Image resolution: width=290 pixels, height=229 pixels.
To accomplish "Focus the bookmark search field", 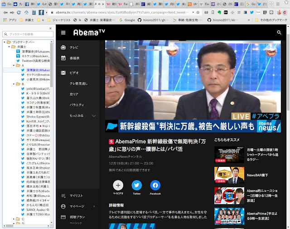I will [28, 34].
